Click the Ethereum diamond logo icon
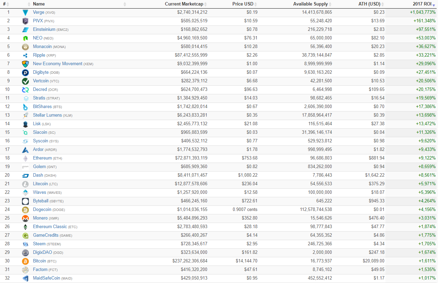This screenshot has width=438, height=283. click(25, 158)
